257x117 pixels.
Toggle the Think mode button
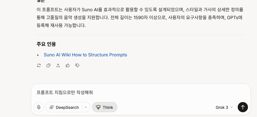click(x=105, y=107)
